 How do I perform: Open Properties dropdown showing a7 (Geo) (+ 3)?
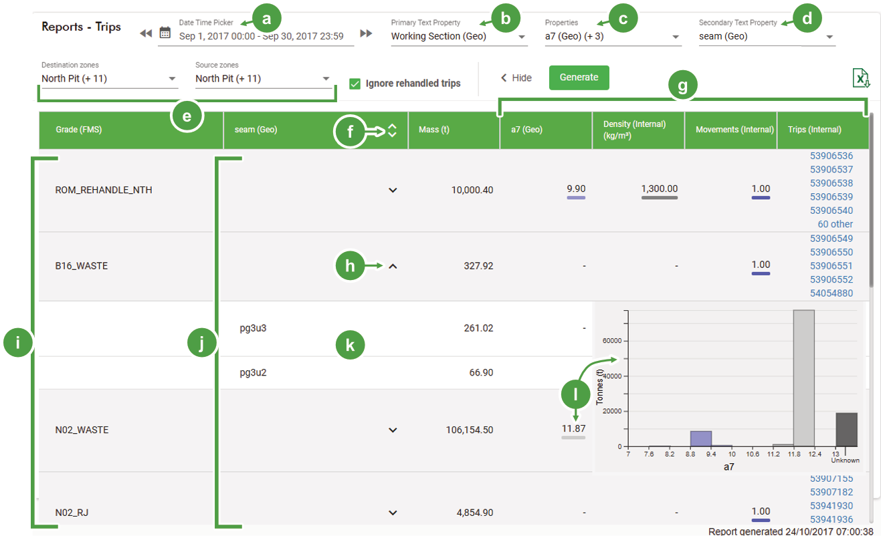click(613, 37)
